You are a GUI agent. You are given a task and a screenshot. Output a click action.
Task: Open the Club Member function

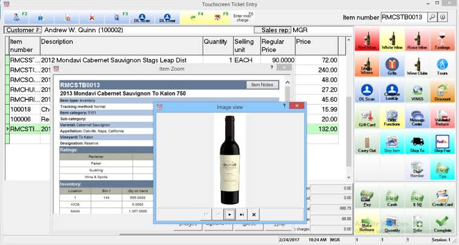(x=417, y=169)
